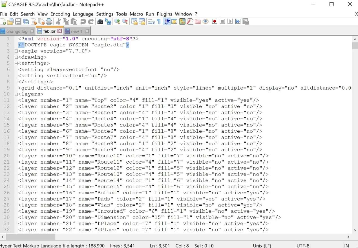This screenshot has width=358, height=248.
Task: Open the Function List panel icon
Action: 190,21
